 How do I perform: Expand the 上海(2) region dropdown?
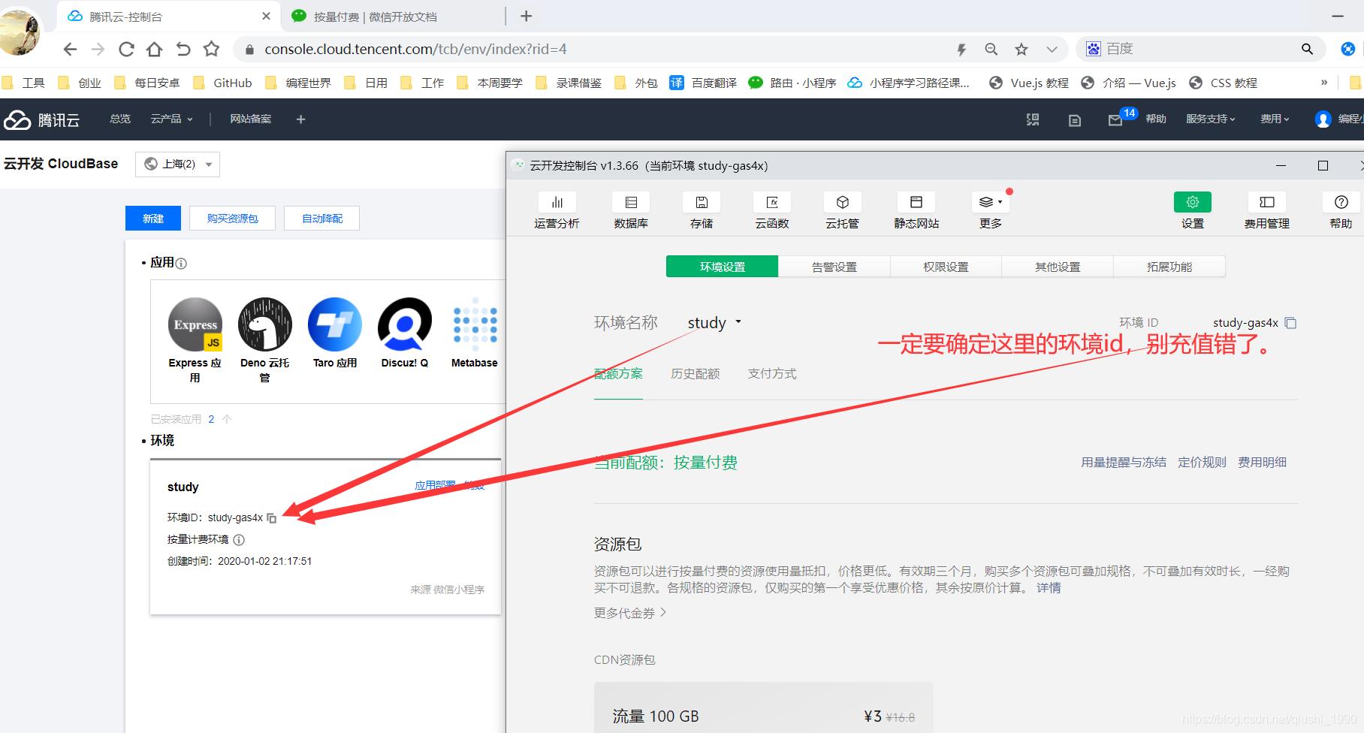coord(177,164)
